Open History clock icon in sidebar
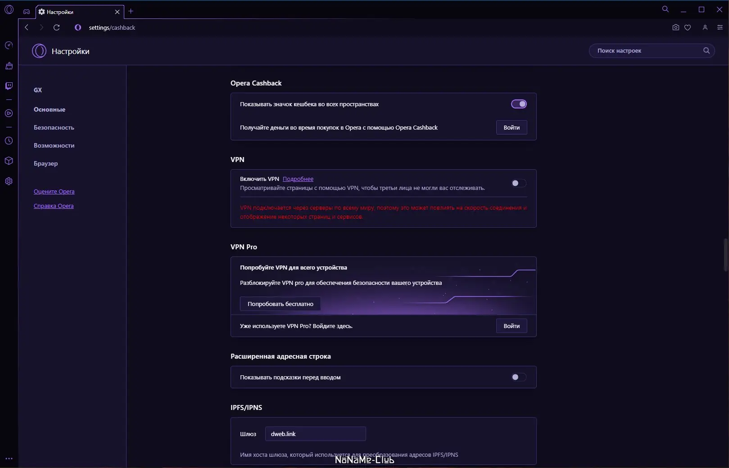This screenshot has height=468, width=729. tap(9, 141)
